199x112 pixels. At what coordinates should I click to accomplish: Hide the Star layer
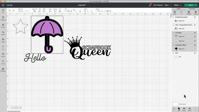tap(195, 53)
